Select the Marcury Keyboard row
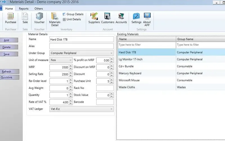Screen dimensions: 225x141 point(171,73)
